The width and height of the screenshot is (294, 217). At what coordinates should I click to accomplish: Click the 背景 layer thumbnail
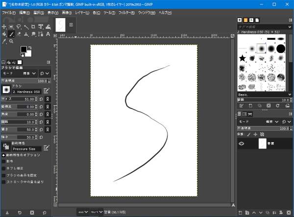click(x=262, y=144)
